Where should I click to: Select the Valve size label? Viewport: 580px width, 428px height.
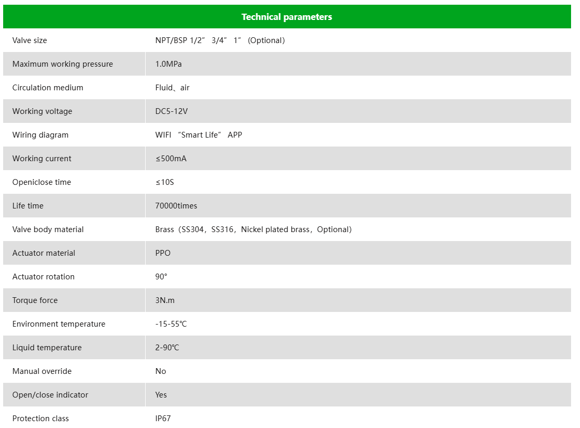pos(29,40)
